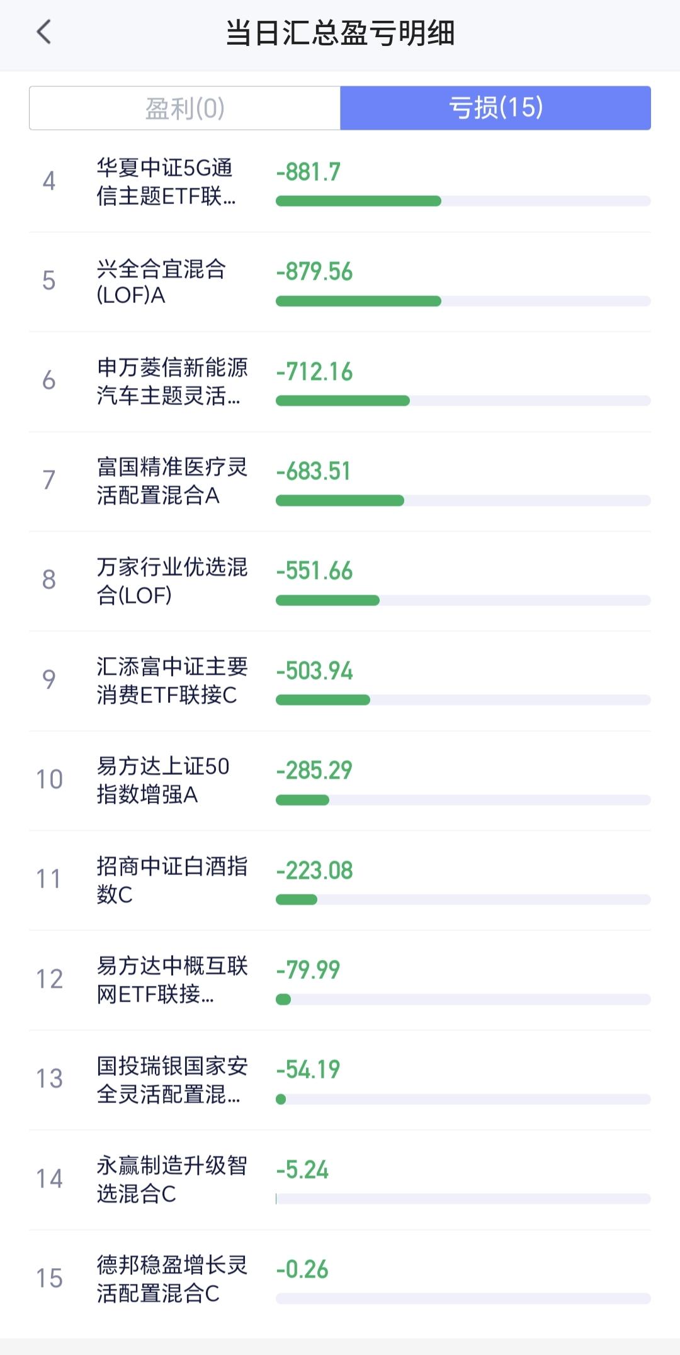Screen dimensions: 680x1355
Task: Select the 亏损(15) tab
Action: coord(496,108)
